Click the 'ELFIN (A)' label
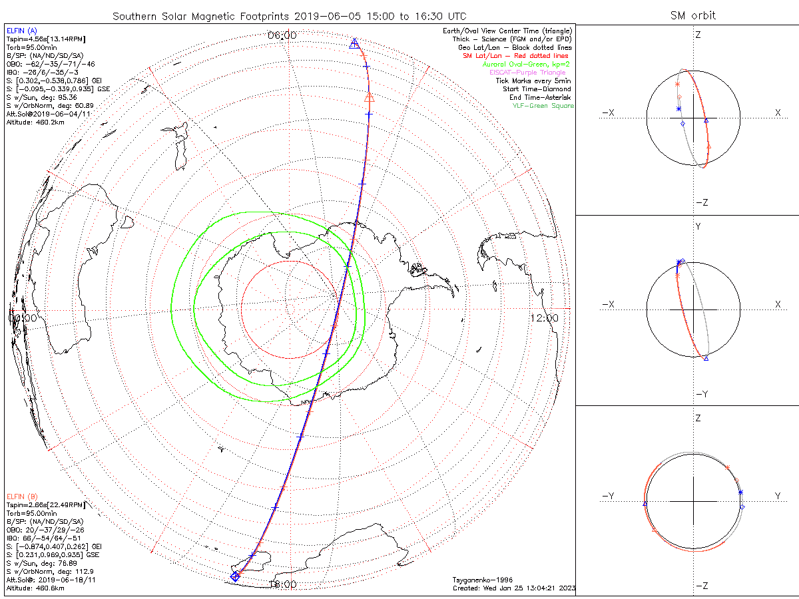Viewport: 799px width, 599px height. (22, 31)
